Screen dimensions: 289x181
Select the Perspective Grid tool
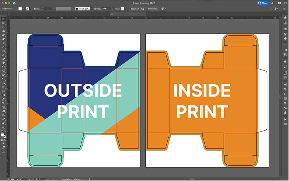[3, 87]
